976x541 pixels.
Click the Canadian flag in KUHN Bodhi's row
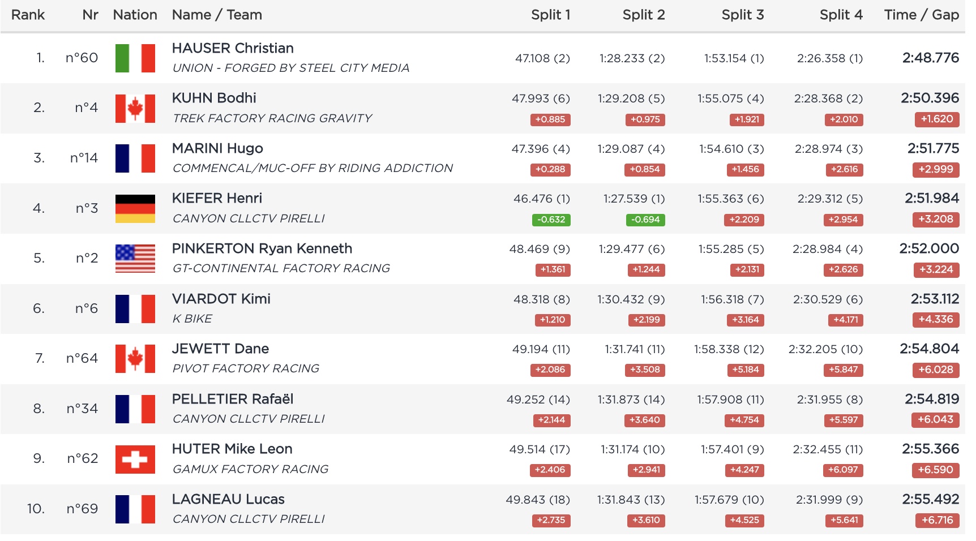135,108
